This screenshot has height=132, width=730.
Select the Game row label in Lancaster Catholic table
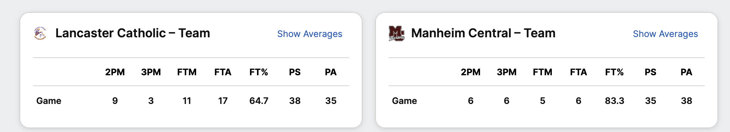[49, 101]
